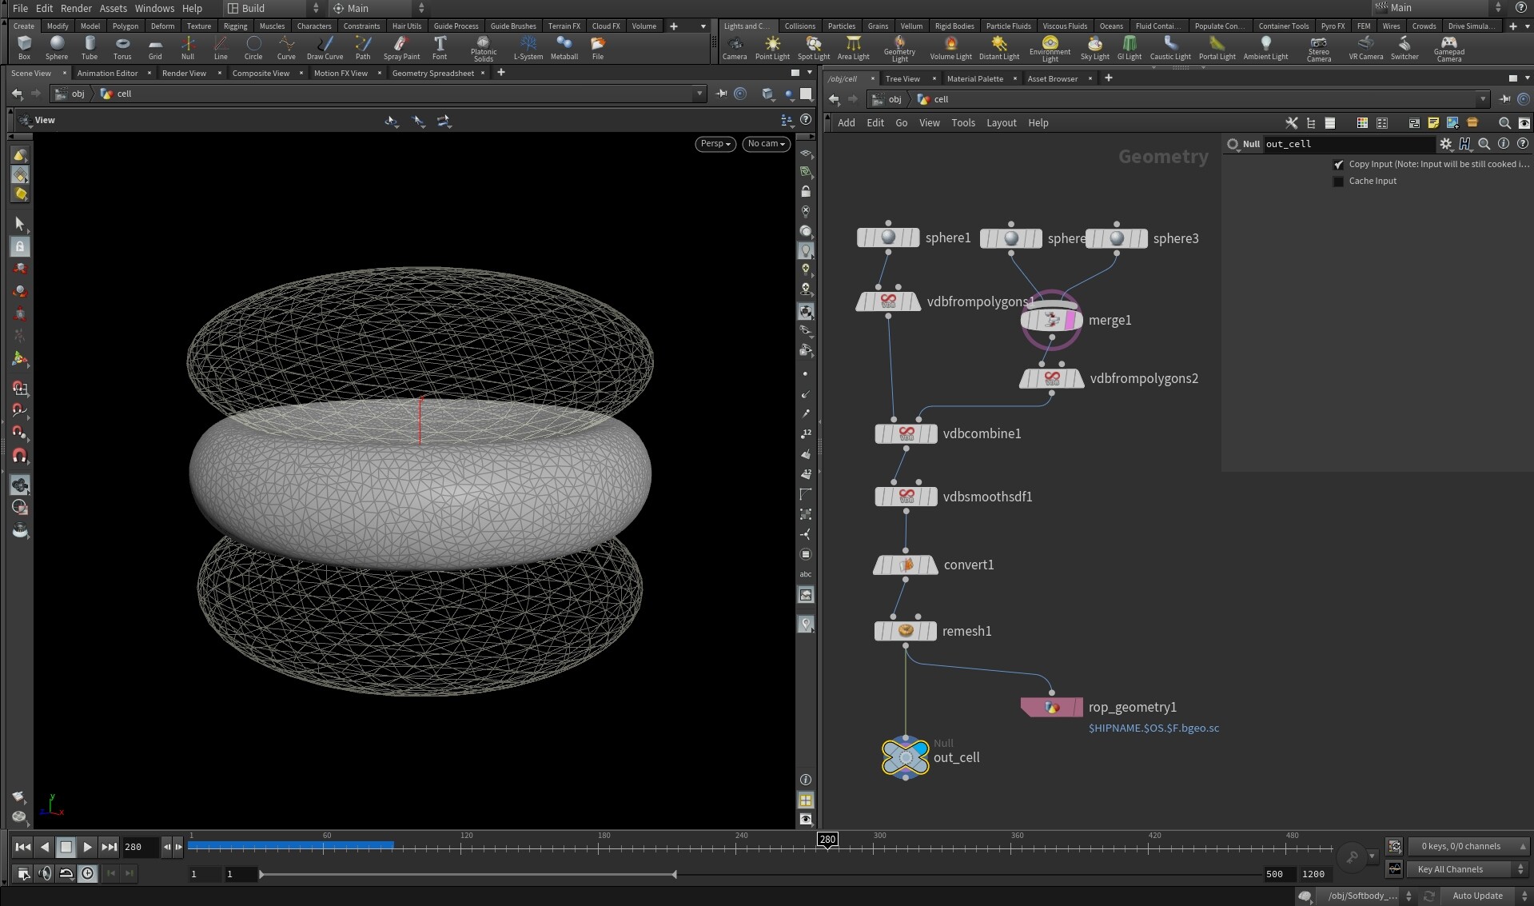Click the rop_geometry1 node
Viewport: 1534px width, 906px height.
1051,708
